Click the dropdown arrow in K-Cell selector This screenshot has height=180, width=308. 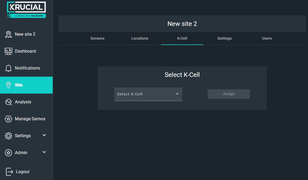click(x=177, y=94)
